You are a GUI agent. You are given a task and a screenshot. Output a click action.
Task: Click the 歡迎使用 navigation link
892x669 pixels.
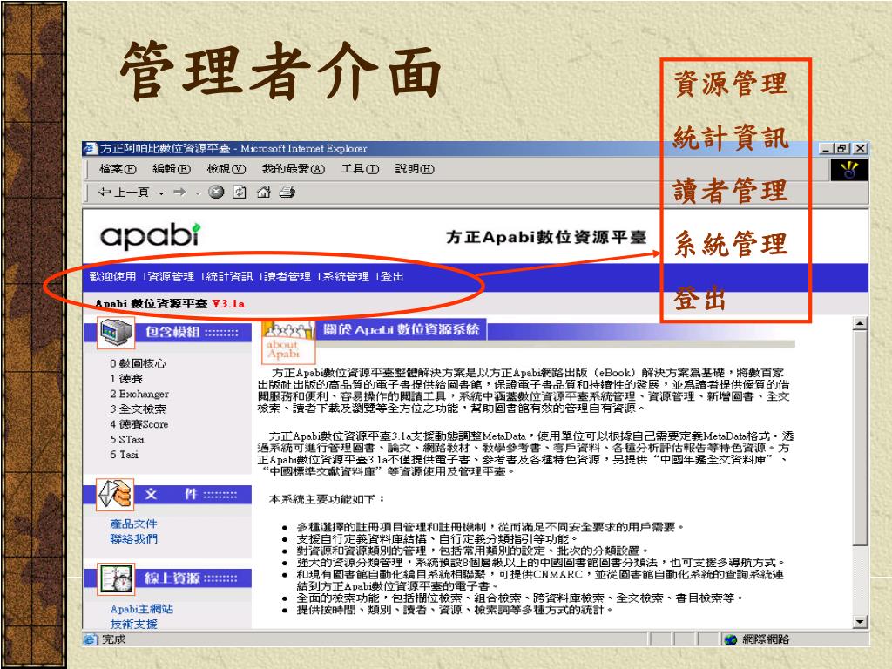112,276
